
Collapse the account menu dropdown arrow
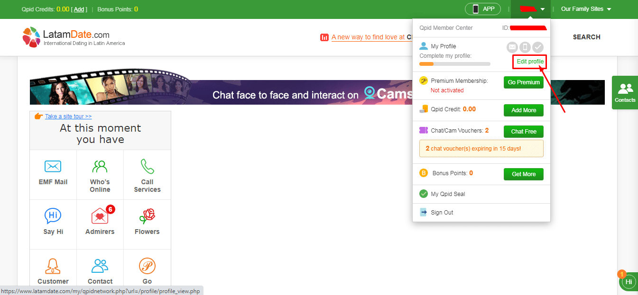pyautogui.click(x=543, y=9)
